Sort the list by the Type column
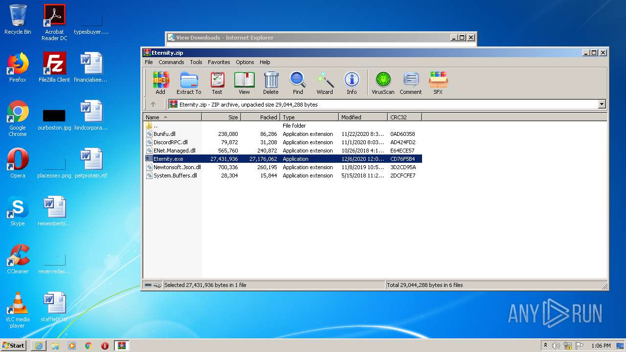The width and height of the screenshot is (626, 352). coord(309,117)
